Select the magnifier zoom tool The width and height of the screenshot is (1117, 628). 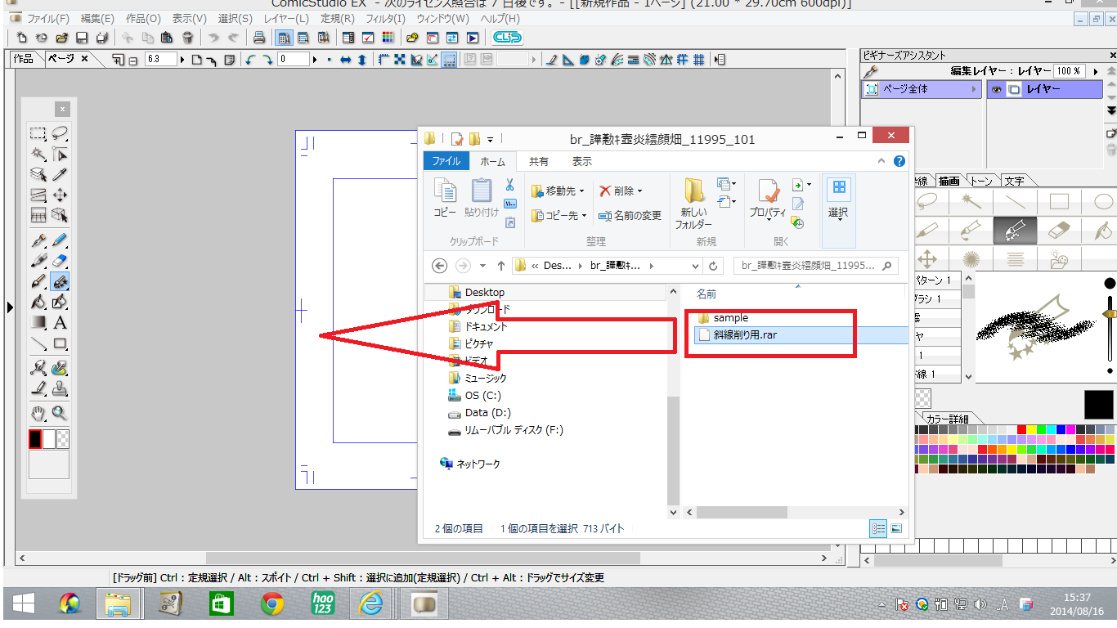tap(60, 412)
